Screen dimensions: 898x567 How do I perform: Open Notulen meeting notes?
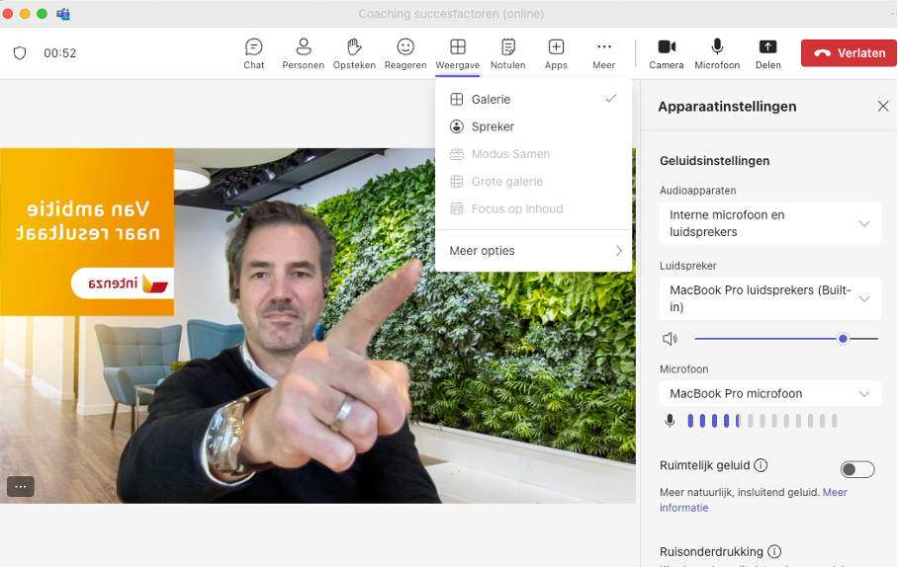tap(507, 52)
